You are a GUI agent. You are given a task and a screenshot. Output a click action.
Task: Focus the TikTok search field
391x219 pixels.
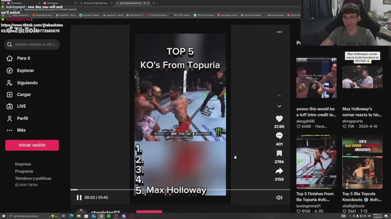(32, 44)
